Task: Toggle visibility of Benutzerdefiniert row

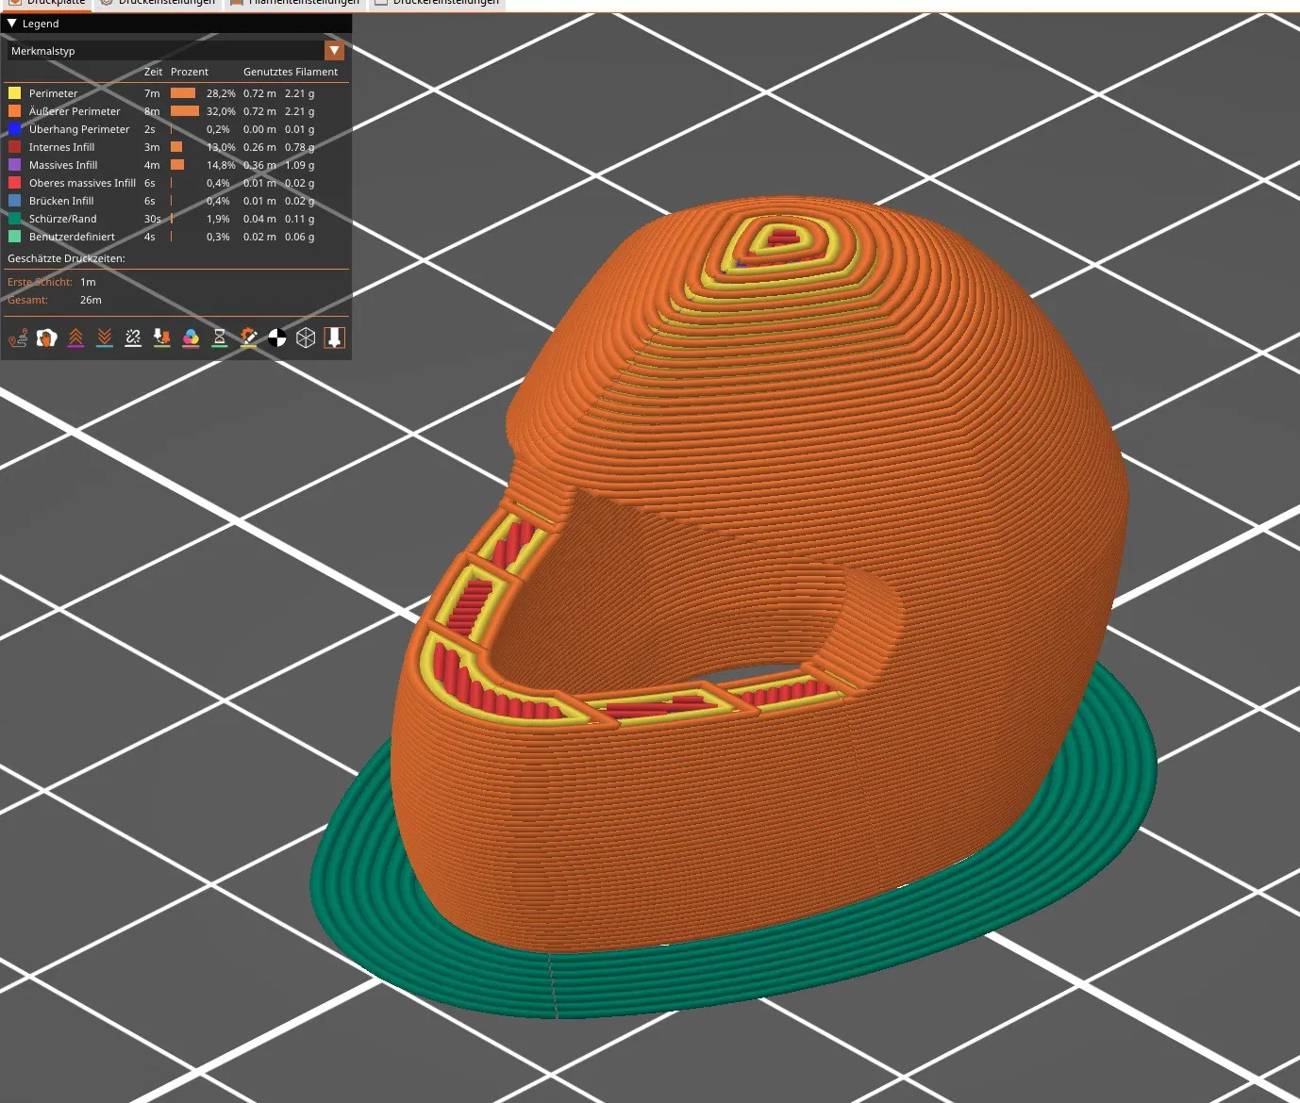Action: [177, 237]
